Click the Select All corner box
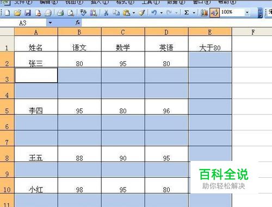 [7, 31]
